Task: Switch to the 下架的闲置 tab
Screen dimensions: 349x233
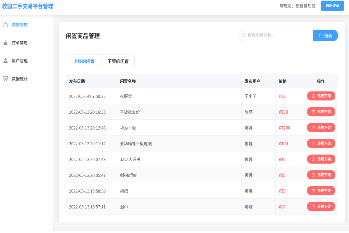Action: click(x=117, y=61)
